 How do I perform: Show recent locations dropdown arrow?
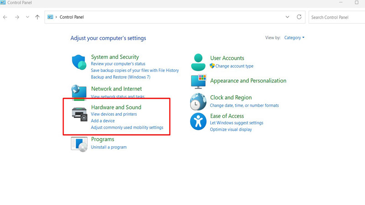[x=27, y=17]
